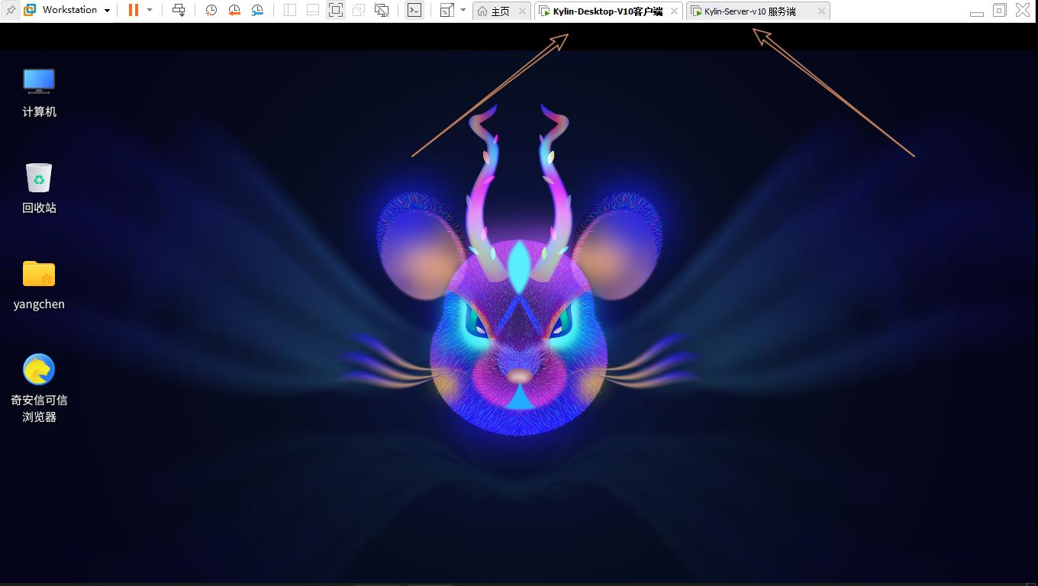Click the VMware Workstation logo icon
This screenshot has width=1038, height=586.
point(30,11)
